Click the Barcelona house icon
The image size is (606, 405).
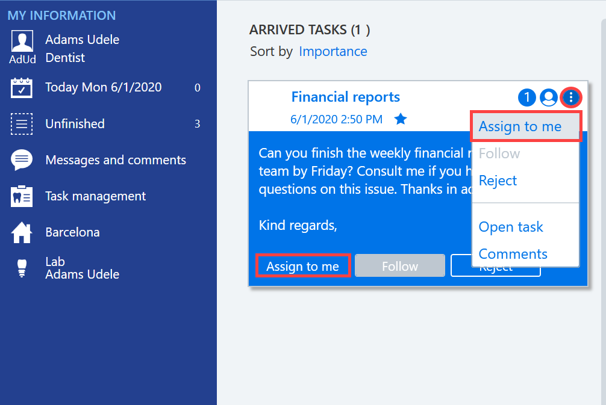point(22,232)
